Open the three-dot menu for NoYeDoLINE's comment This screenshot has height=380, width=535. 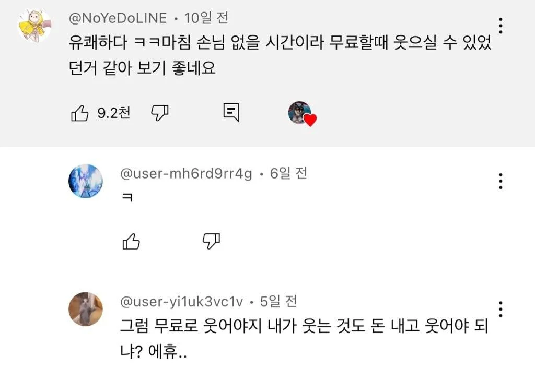(501, 26)
